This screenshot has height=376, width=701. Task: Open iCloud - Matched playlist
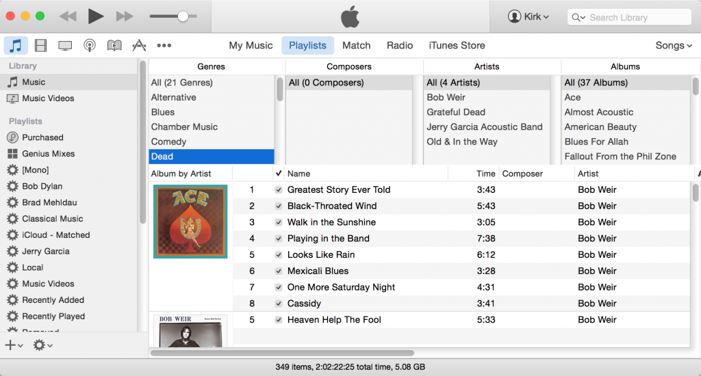click(69, 235)
